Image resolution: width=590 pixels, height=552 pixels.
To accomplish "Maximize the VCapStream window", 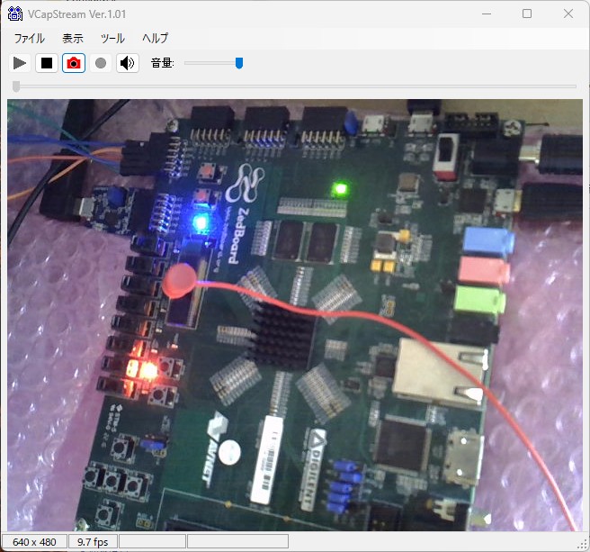I will pos(527,14).
